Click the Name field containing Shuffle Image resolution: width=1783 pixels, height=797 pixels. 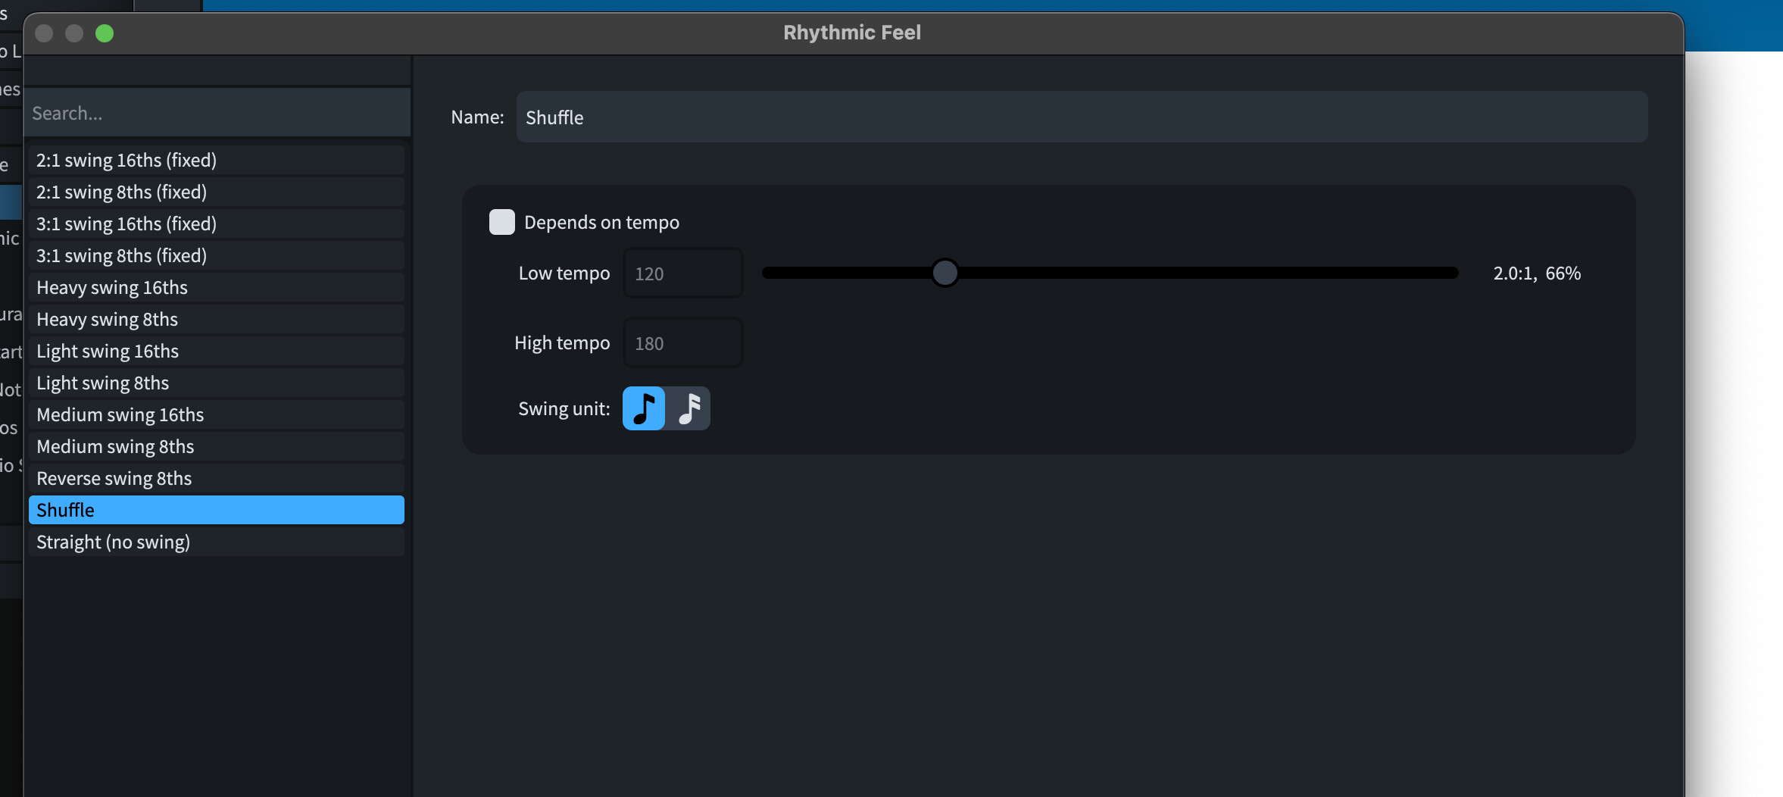[1081, 117]
